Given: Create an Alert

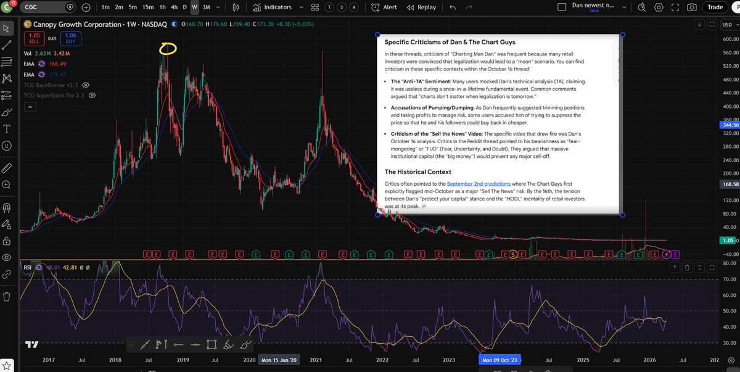Looking at the screenshot, I should click(x=384, y=7).
